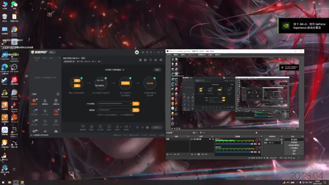Add a tab with plus in streaming app sidebar

pos(59,58)
